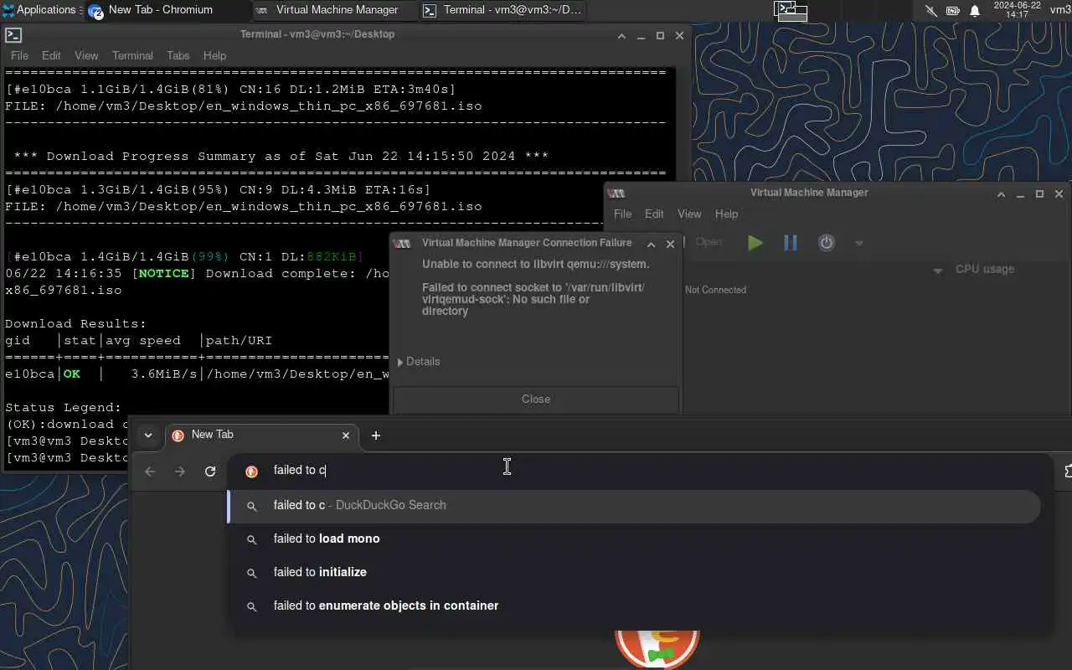The width and height of the screenshot is (1072, 670).
Task: Open the Terminal menu in Terminal menubar
Action: (132, 55)
